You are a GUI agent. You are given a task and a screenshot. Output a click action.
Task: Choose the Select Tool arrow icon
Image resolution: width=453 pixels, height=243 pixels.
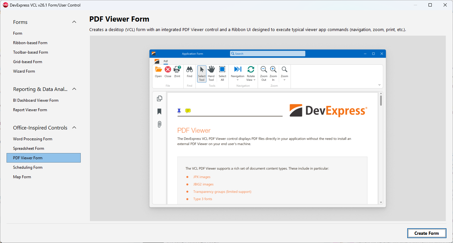202,69
